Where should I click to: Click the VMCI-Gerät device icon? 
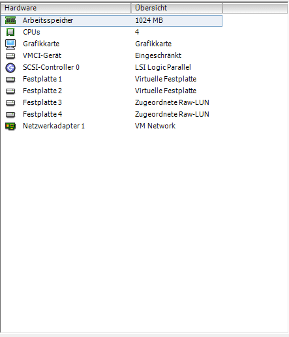pyautogui.click(x=10, y=56)
